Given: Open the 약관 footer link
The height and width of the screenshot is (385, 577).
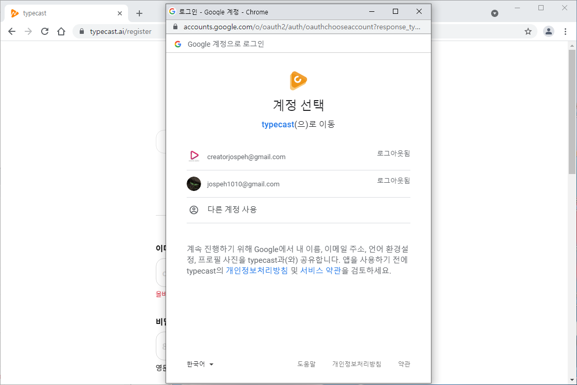Looking at the screenshot, I should pyautogui.click(x=404, y=364).
